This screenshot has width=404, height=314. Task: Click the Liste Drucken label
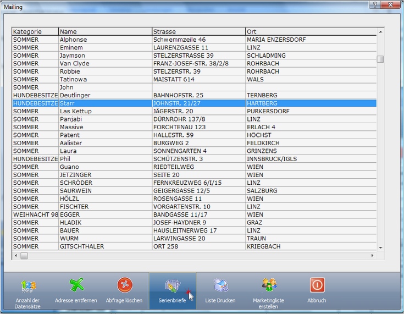click(x=220, y=300)
